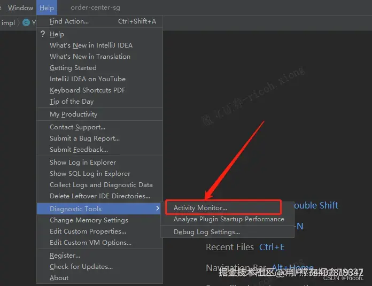Select Contact Support... entry
Screen dimensions: 372x286
(x=99, y=127)
